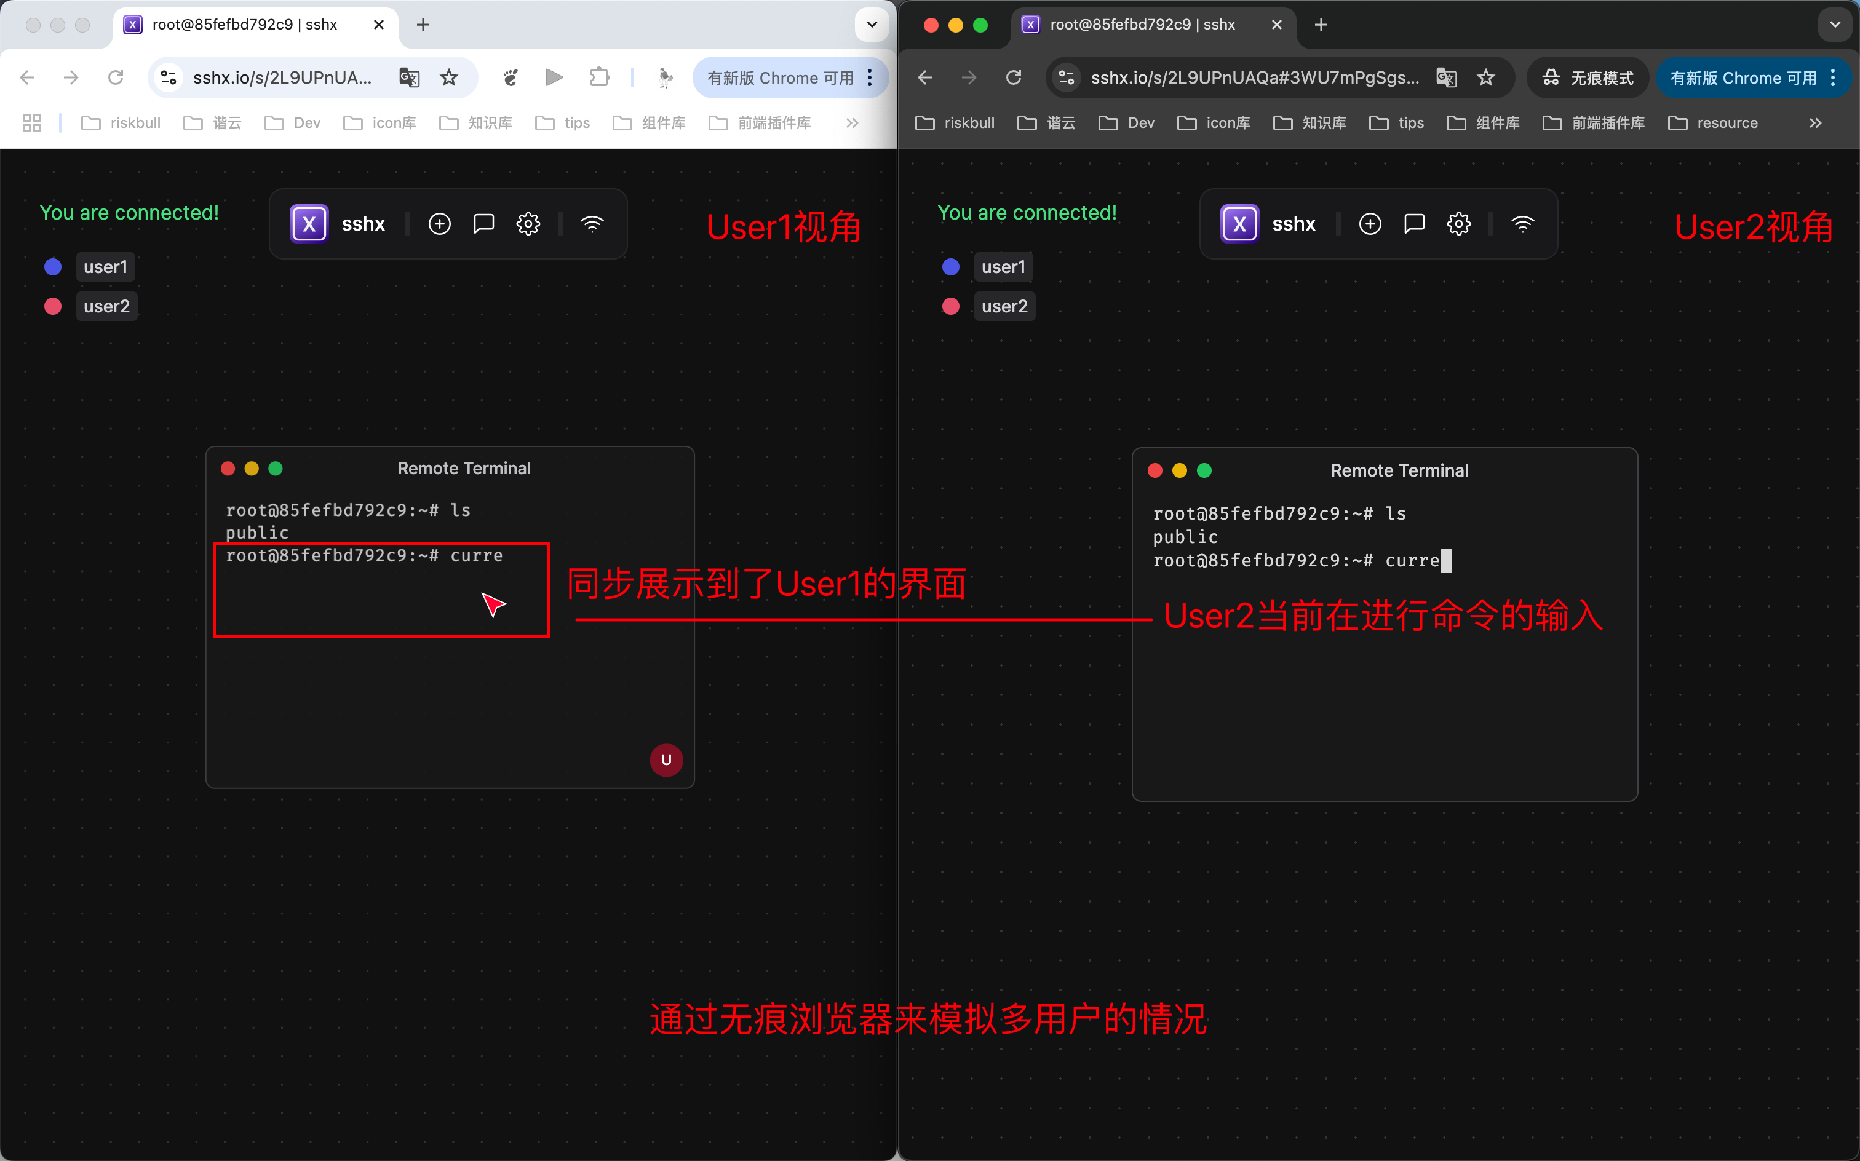The height and width of the screenshot is (1161, 1860).
Task: Click Google Translate icon in right address bar
Action: coord(1447,77)
